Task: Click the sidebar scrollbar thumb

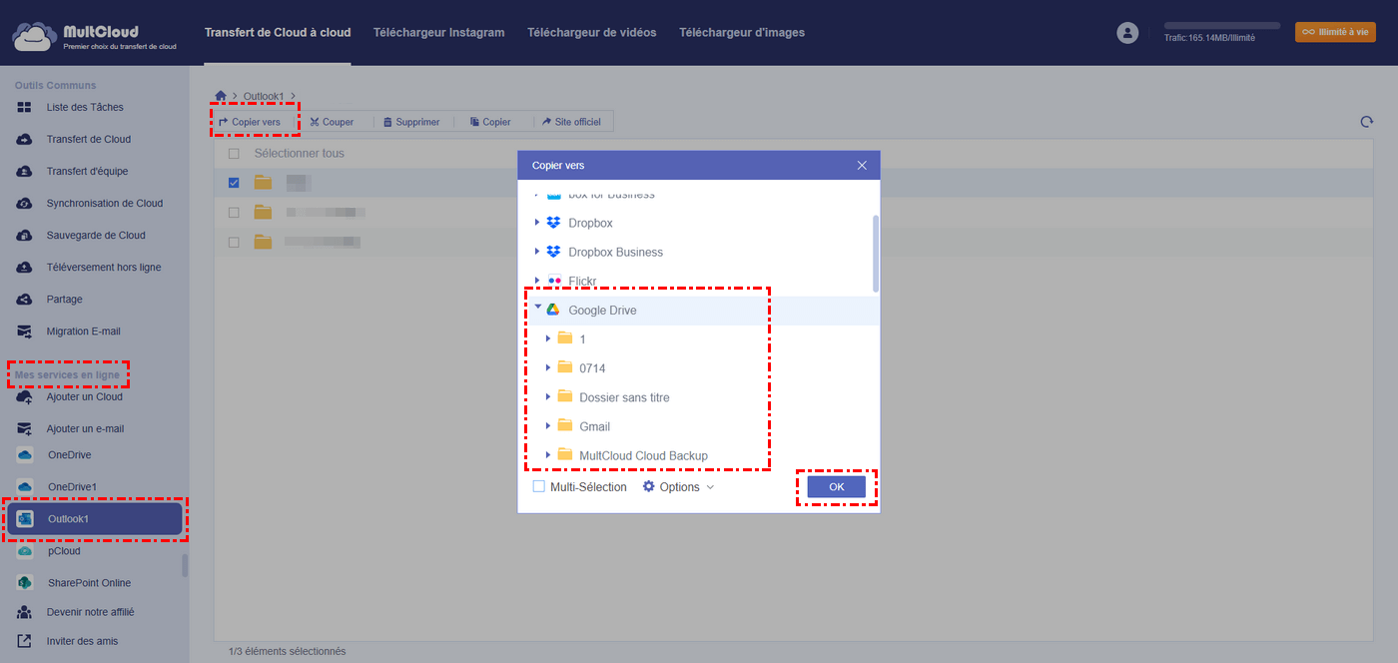Action: tap(184, 566)
